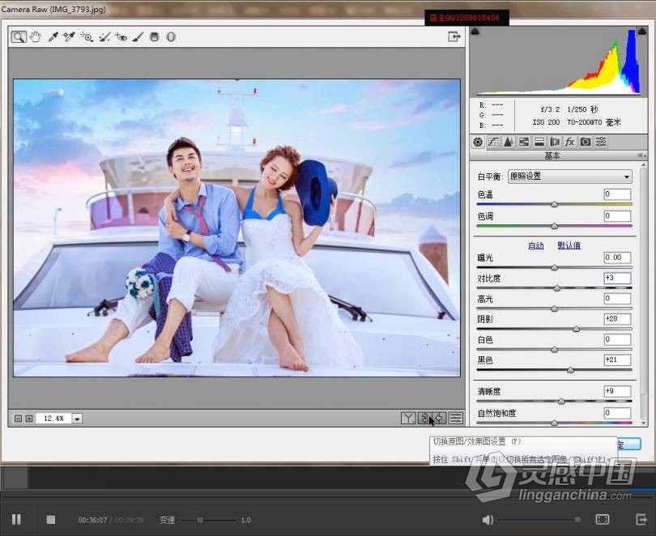Click the 对比度 contrast slider handle
The width and height of the screenshot is (656, 536).
pos(557,288)
